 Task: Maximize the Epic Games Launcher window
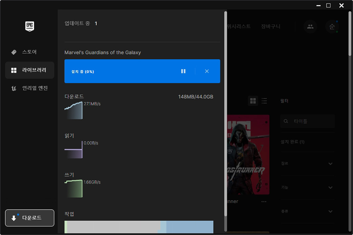coord(328,5)
